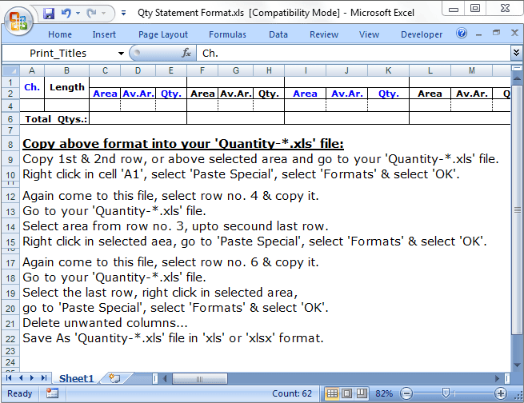Go to previous sheet navigation arrow
Image resolution: width=524 pixels, height=403 pixels.
(x=20, y=377)
